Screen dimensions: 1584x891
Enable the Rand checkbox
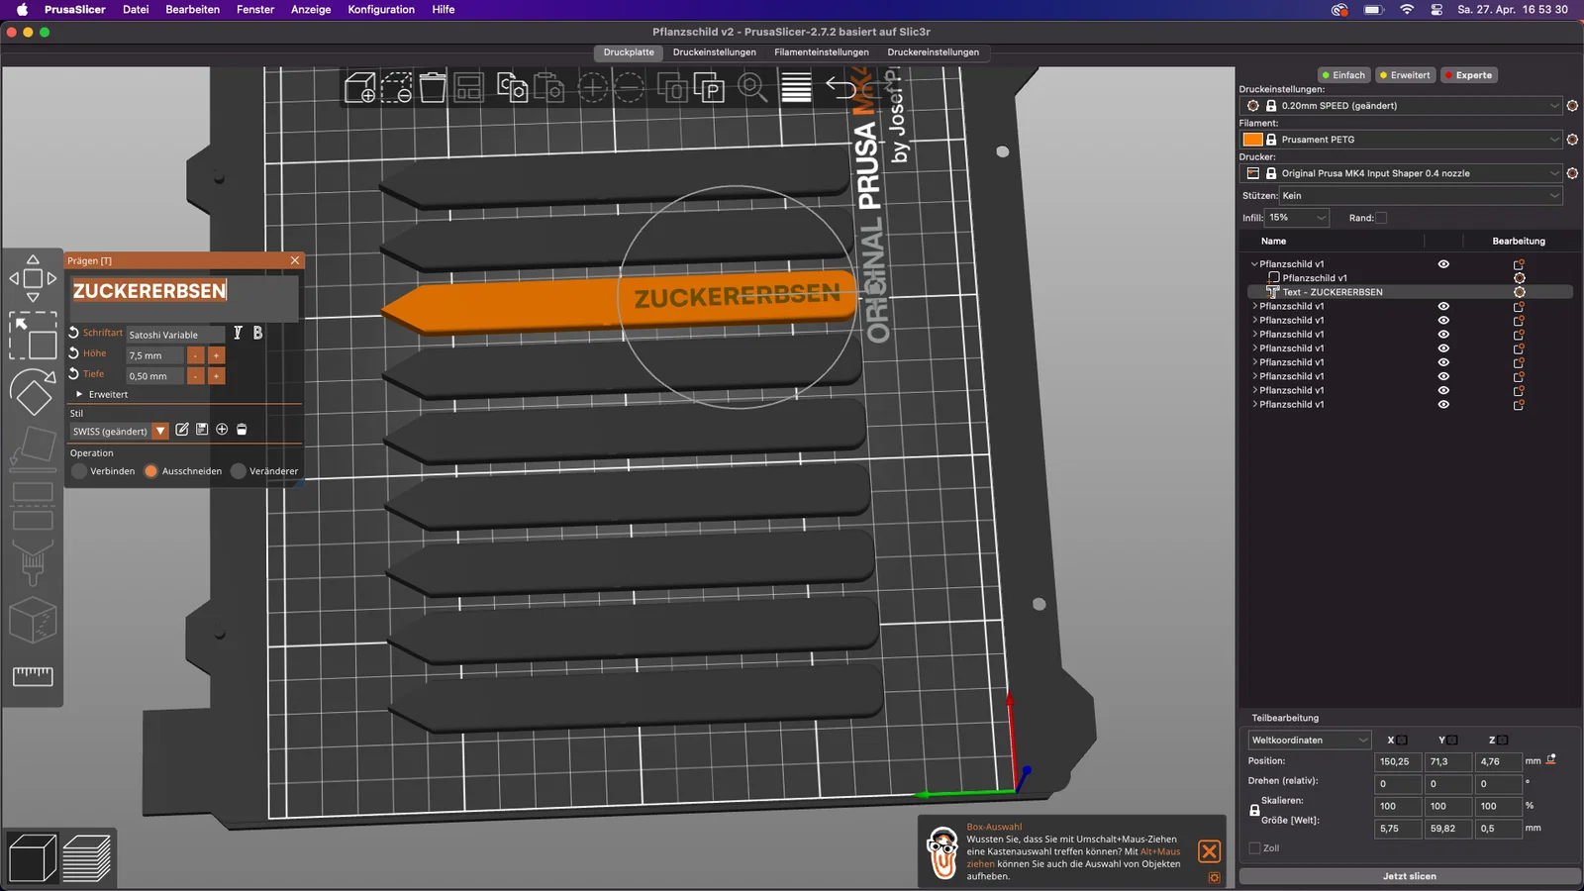(1381, 218)
